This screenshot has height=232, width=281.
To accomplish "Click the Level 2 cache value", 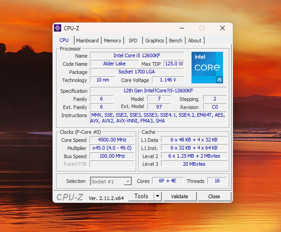I will click(x=194, y=156).
